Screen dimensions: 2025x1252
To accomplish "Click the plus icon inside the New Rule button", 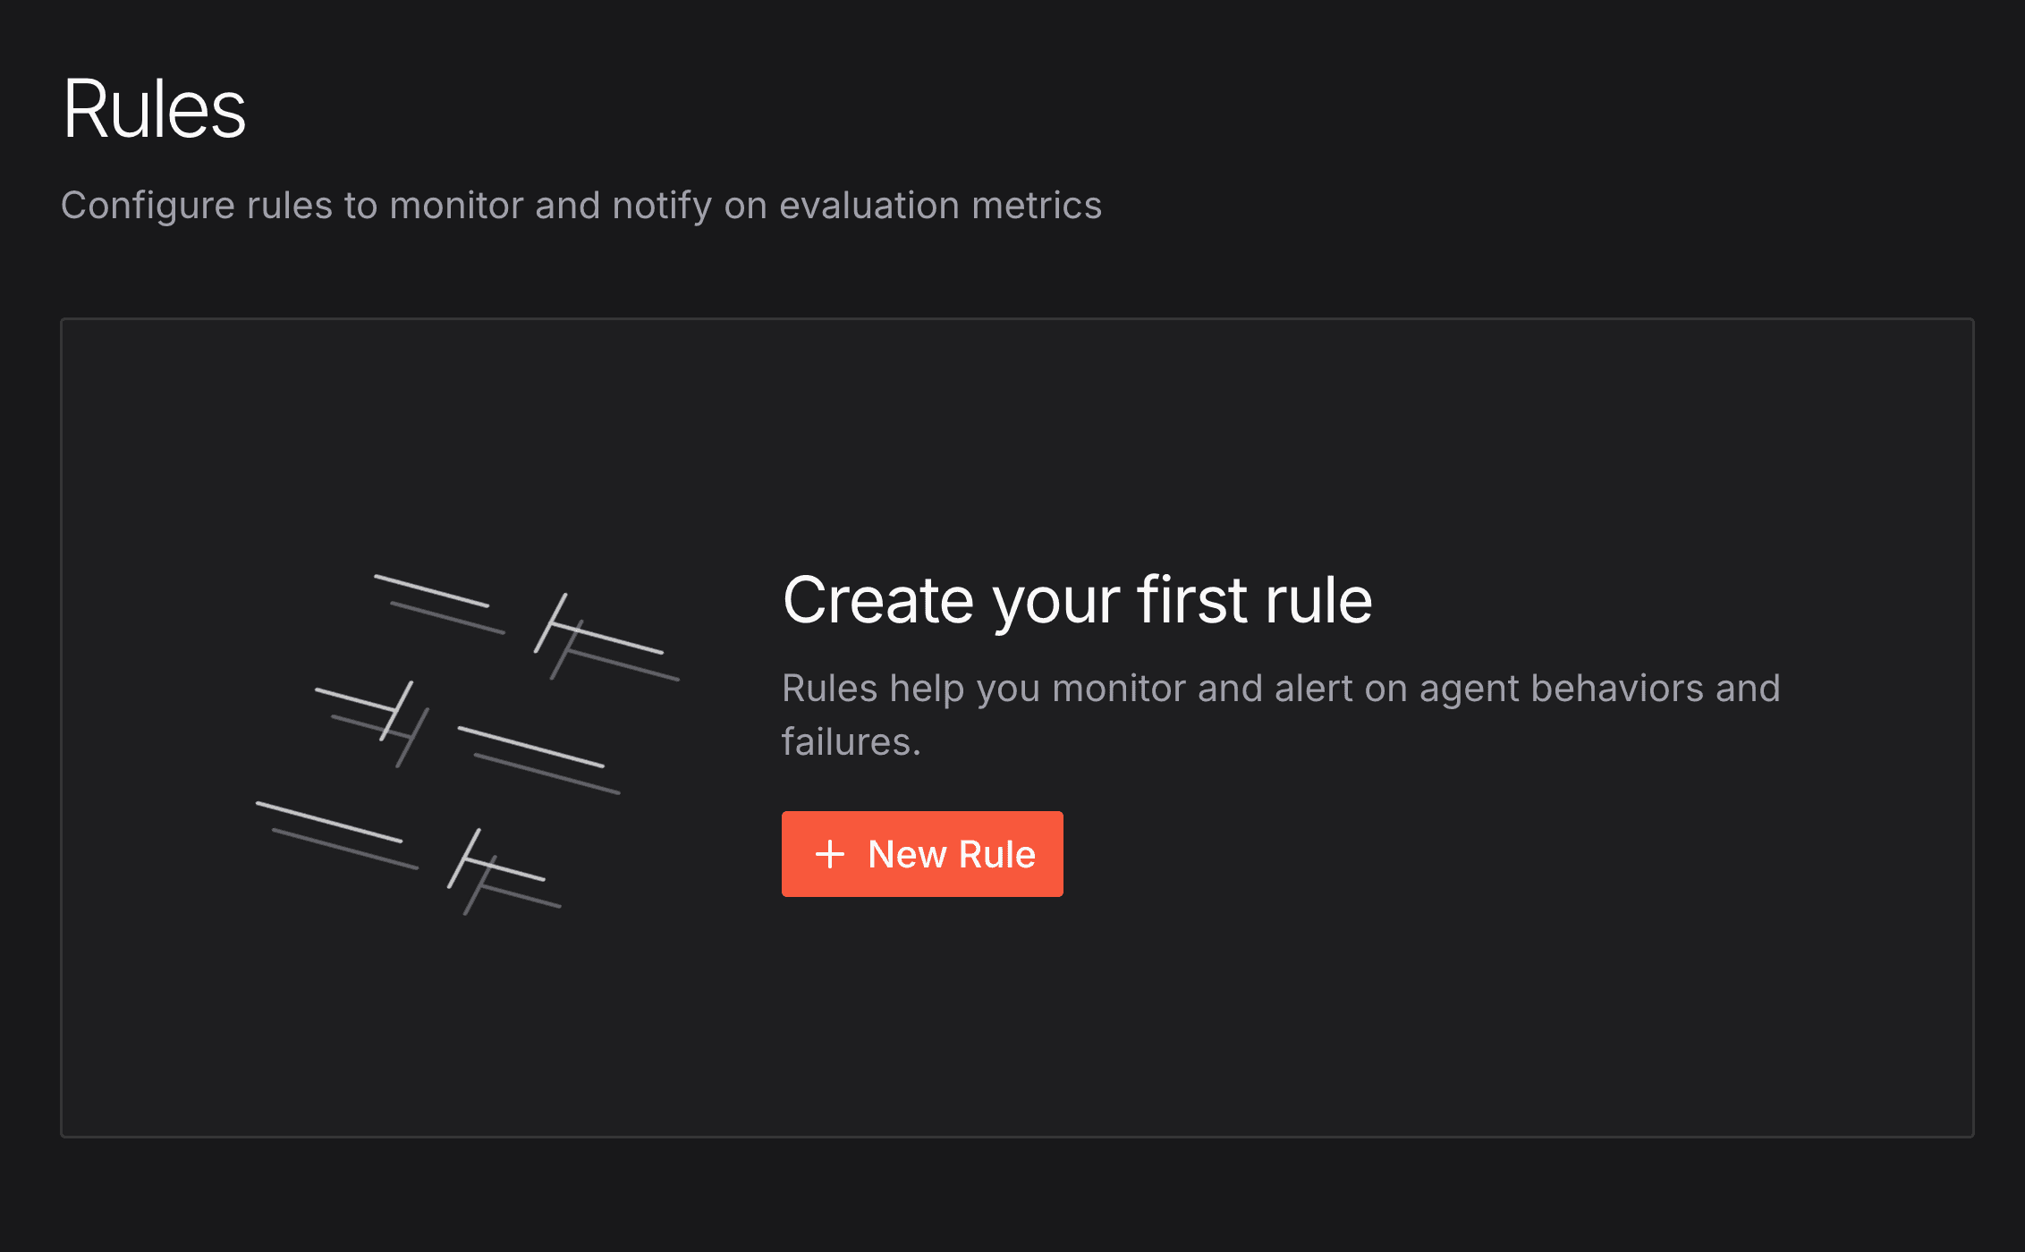I will pyautogui.click(x=832, y=854).
